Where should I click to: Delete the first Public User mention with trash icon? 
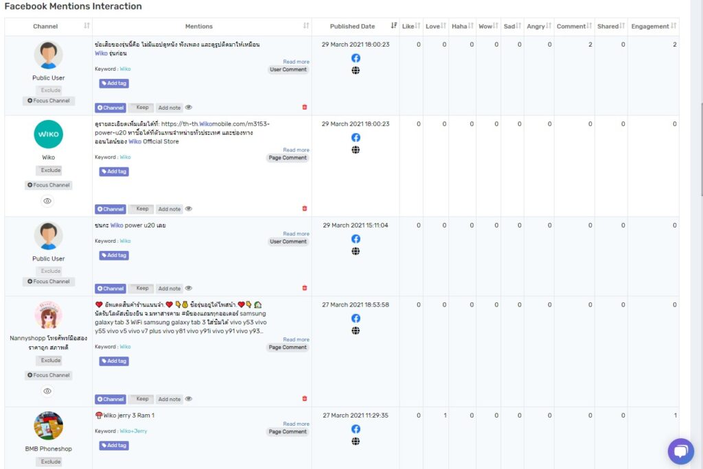304,107
